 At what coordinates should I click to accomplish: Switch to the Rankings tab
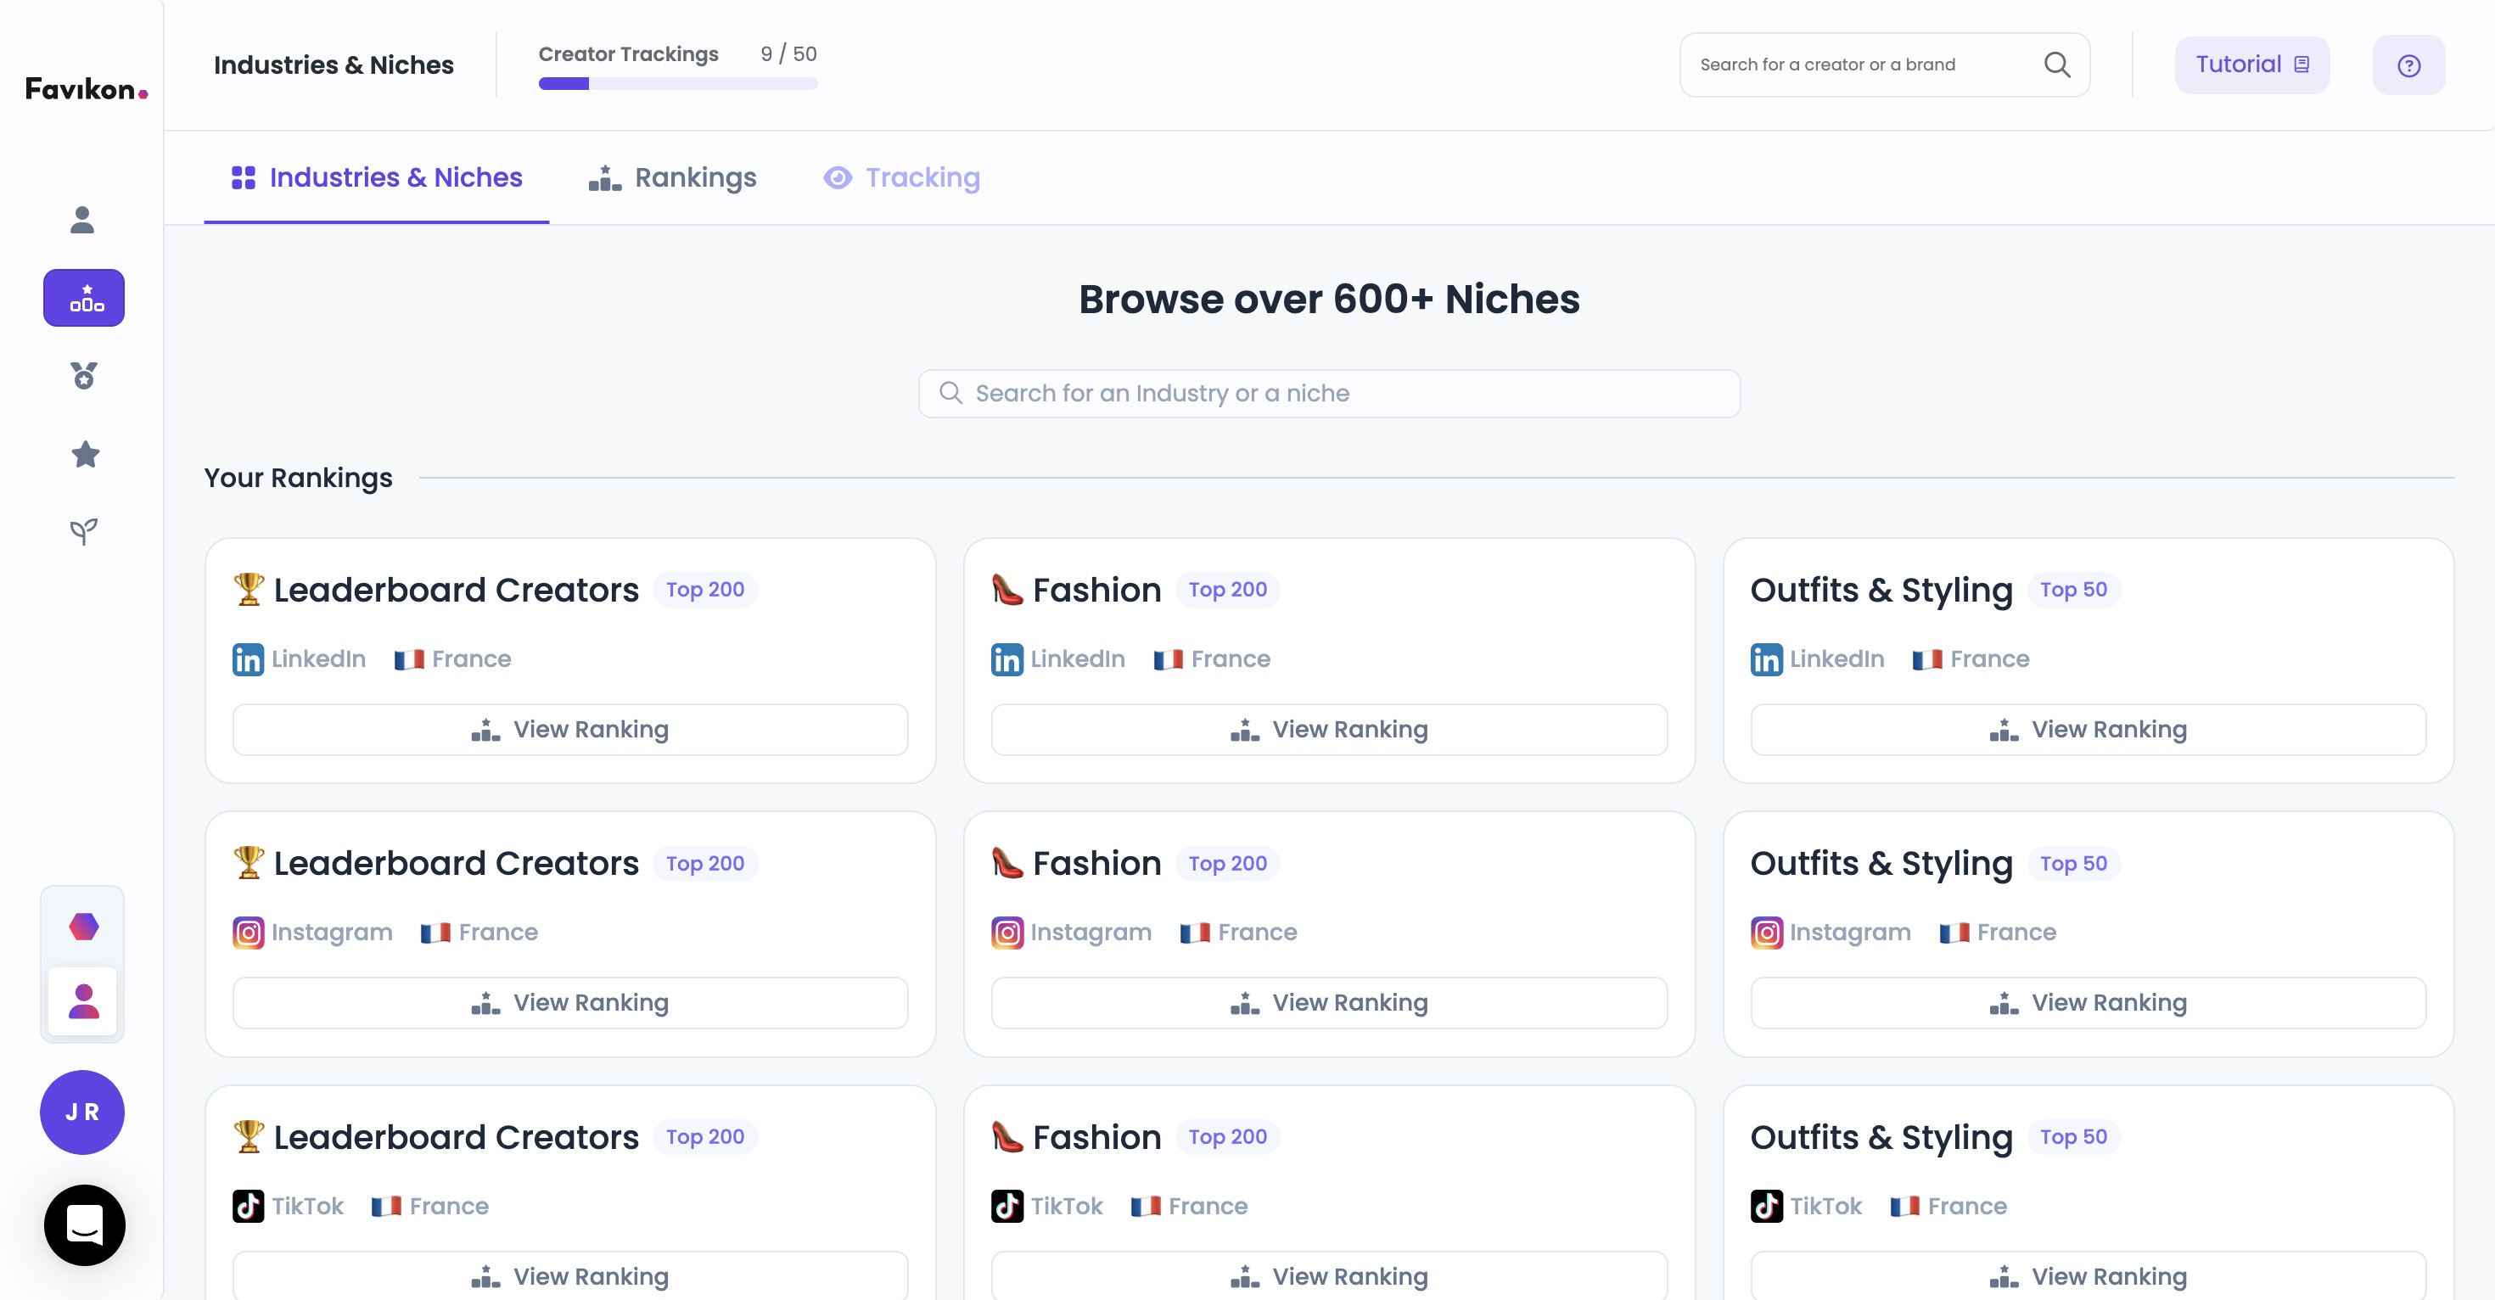pyautogui.click(x=672, y=178)
